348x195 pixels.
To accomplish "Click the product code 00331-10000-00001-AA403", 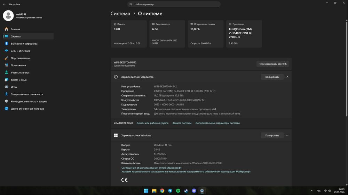I will [169, 104].
